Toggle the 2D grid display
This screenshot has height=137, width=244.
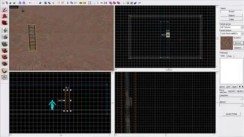[x=3, y=3]
